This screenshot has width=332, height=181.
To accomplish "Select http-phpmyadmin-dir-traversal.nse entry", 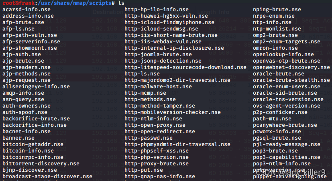I will click(177, 144).
